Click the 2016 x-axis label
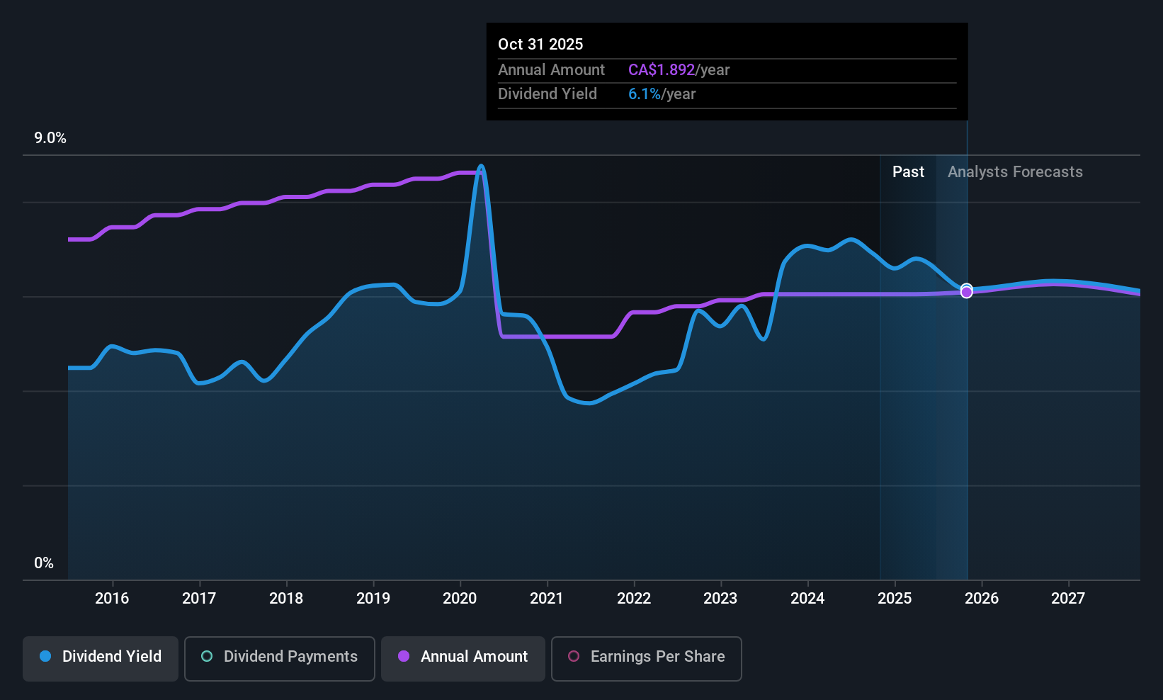The image size is (1163, 700). click(112, 599)
